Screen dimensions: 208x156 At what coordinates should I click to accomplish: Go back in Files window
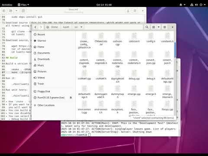tap(36, 27)
